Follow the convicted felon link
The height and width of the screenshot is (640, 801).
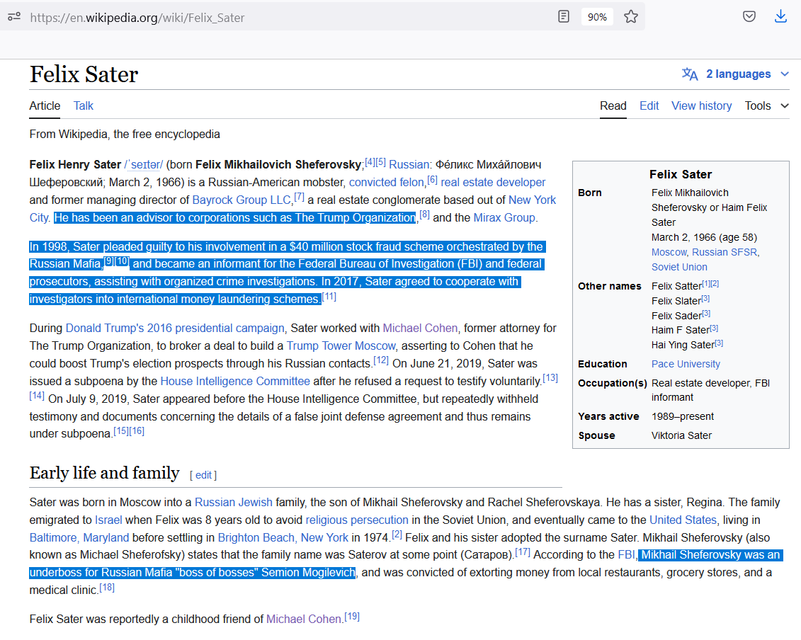[387, 183]
